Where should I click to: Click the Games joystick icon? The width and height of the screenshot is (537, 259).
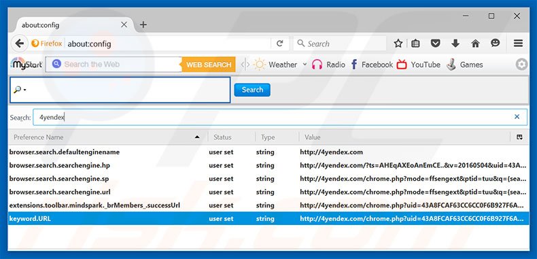pos(451,65)
